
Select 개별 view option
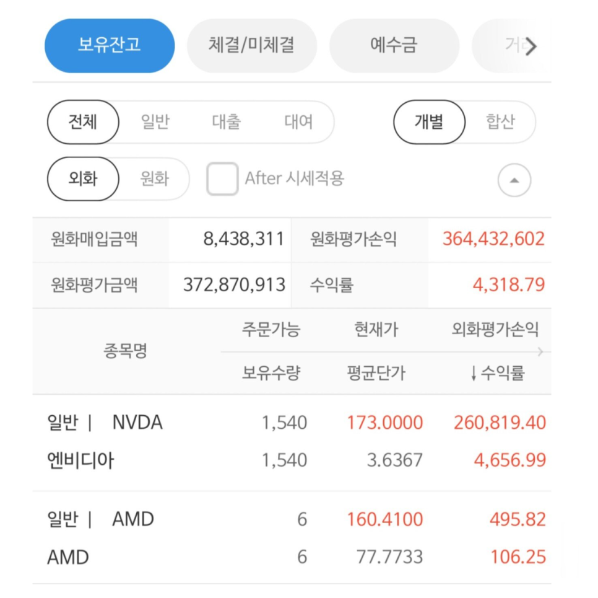(x=429, y=122)
